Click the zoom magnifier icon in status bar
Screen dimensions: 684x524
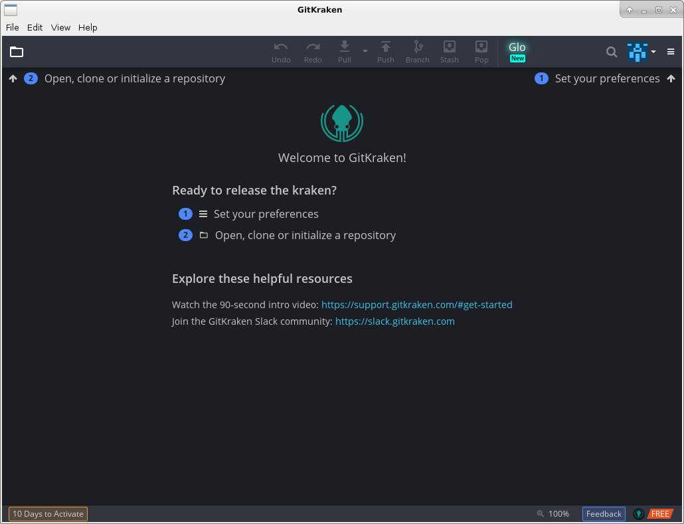point(541,514)
